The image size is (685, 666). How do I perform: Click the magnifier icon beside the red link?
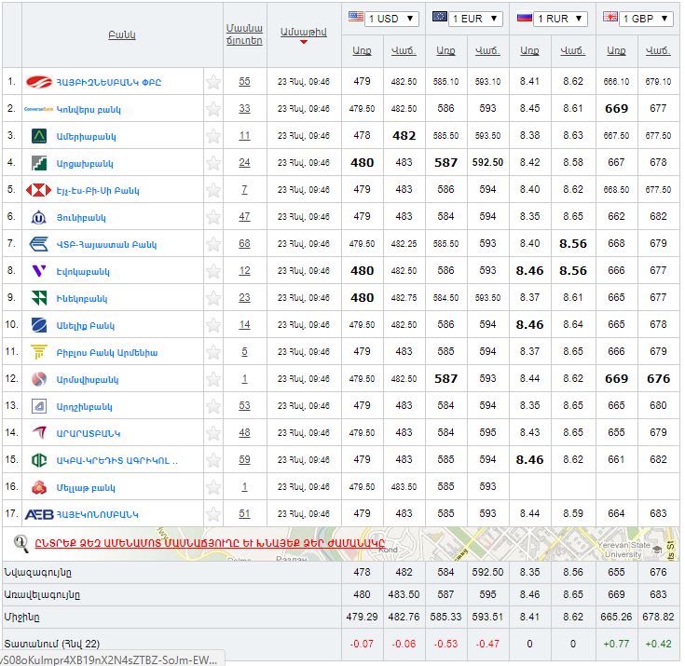[21, 542]
